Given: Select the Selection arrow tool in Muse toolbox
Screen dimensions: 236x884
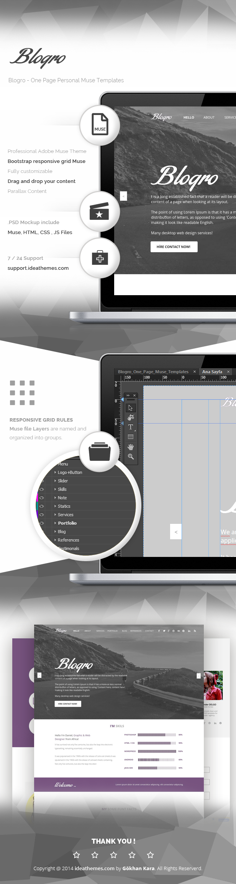Looking at the screenshot, I should click(131, 408).
